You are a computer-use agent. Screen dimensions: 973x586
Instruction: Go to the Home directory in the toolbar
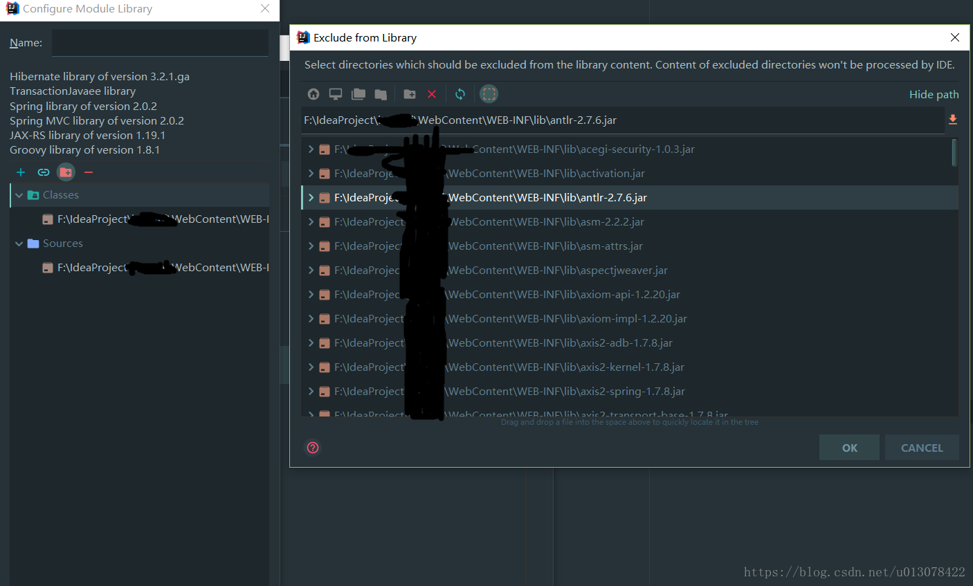coord(313,94)
